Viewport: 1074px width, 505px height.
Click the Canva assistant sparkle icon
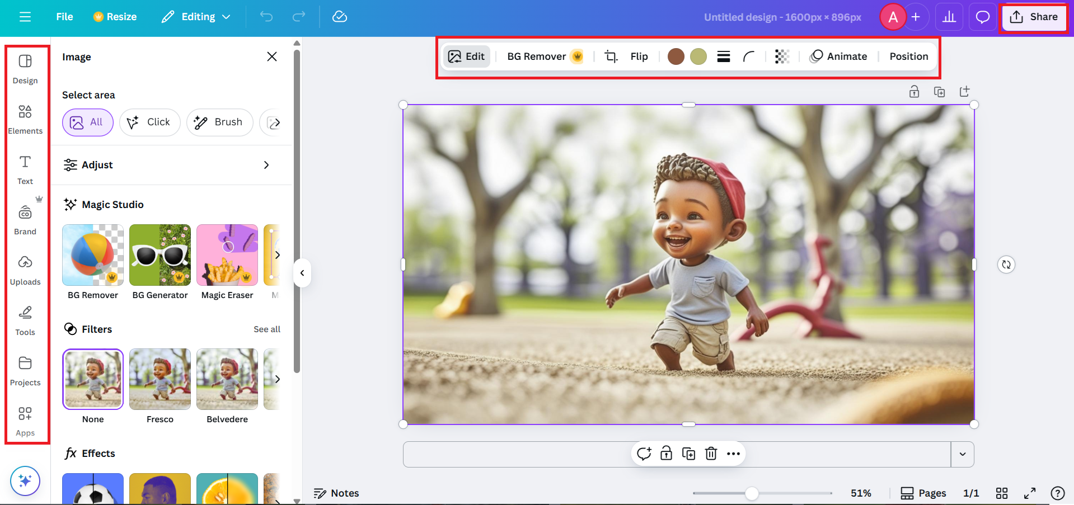coord(25,480)
